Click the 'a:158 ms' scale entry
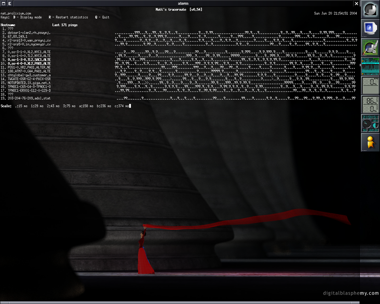The width and height of the screenshot is (380, 304). [86, 106]
